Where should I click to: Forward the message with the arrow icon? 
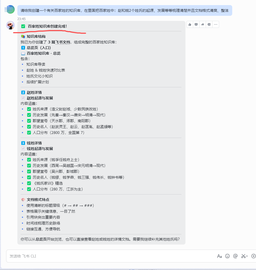203,24
